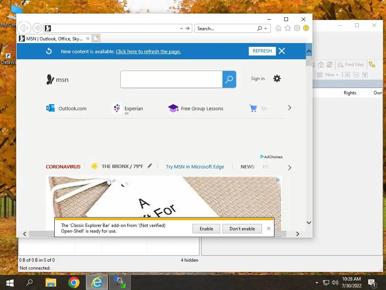Select the MSN | Outlook, Office tab
This screenshot has width=386, height=290.
[x=54, y=39]
